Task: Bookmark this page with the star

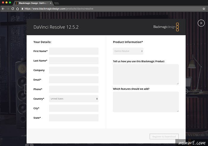Action: point(204,9)
